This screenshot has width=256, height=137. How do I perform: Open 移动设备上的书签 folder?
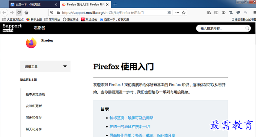[x=244, y=20]
